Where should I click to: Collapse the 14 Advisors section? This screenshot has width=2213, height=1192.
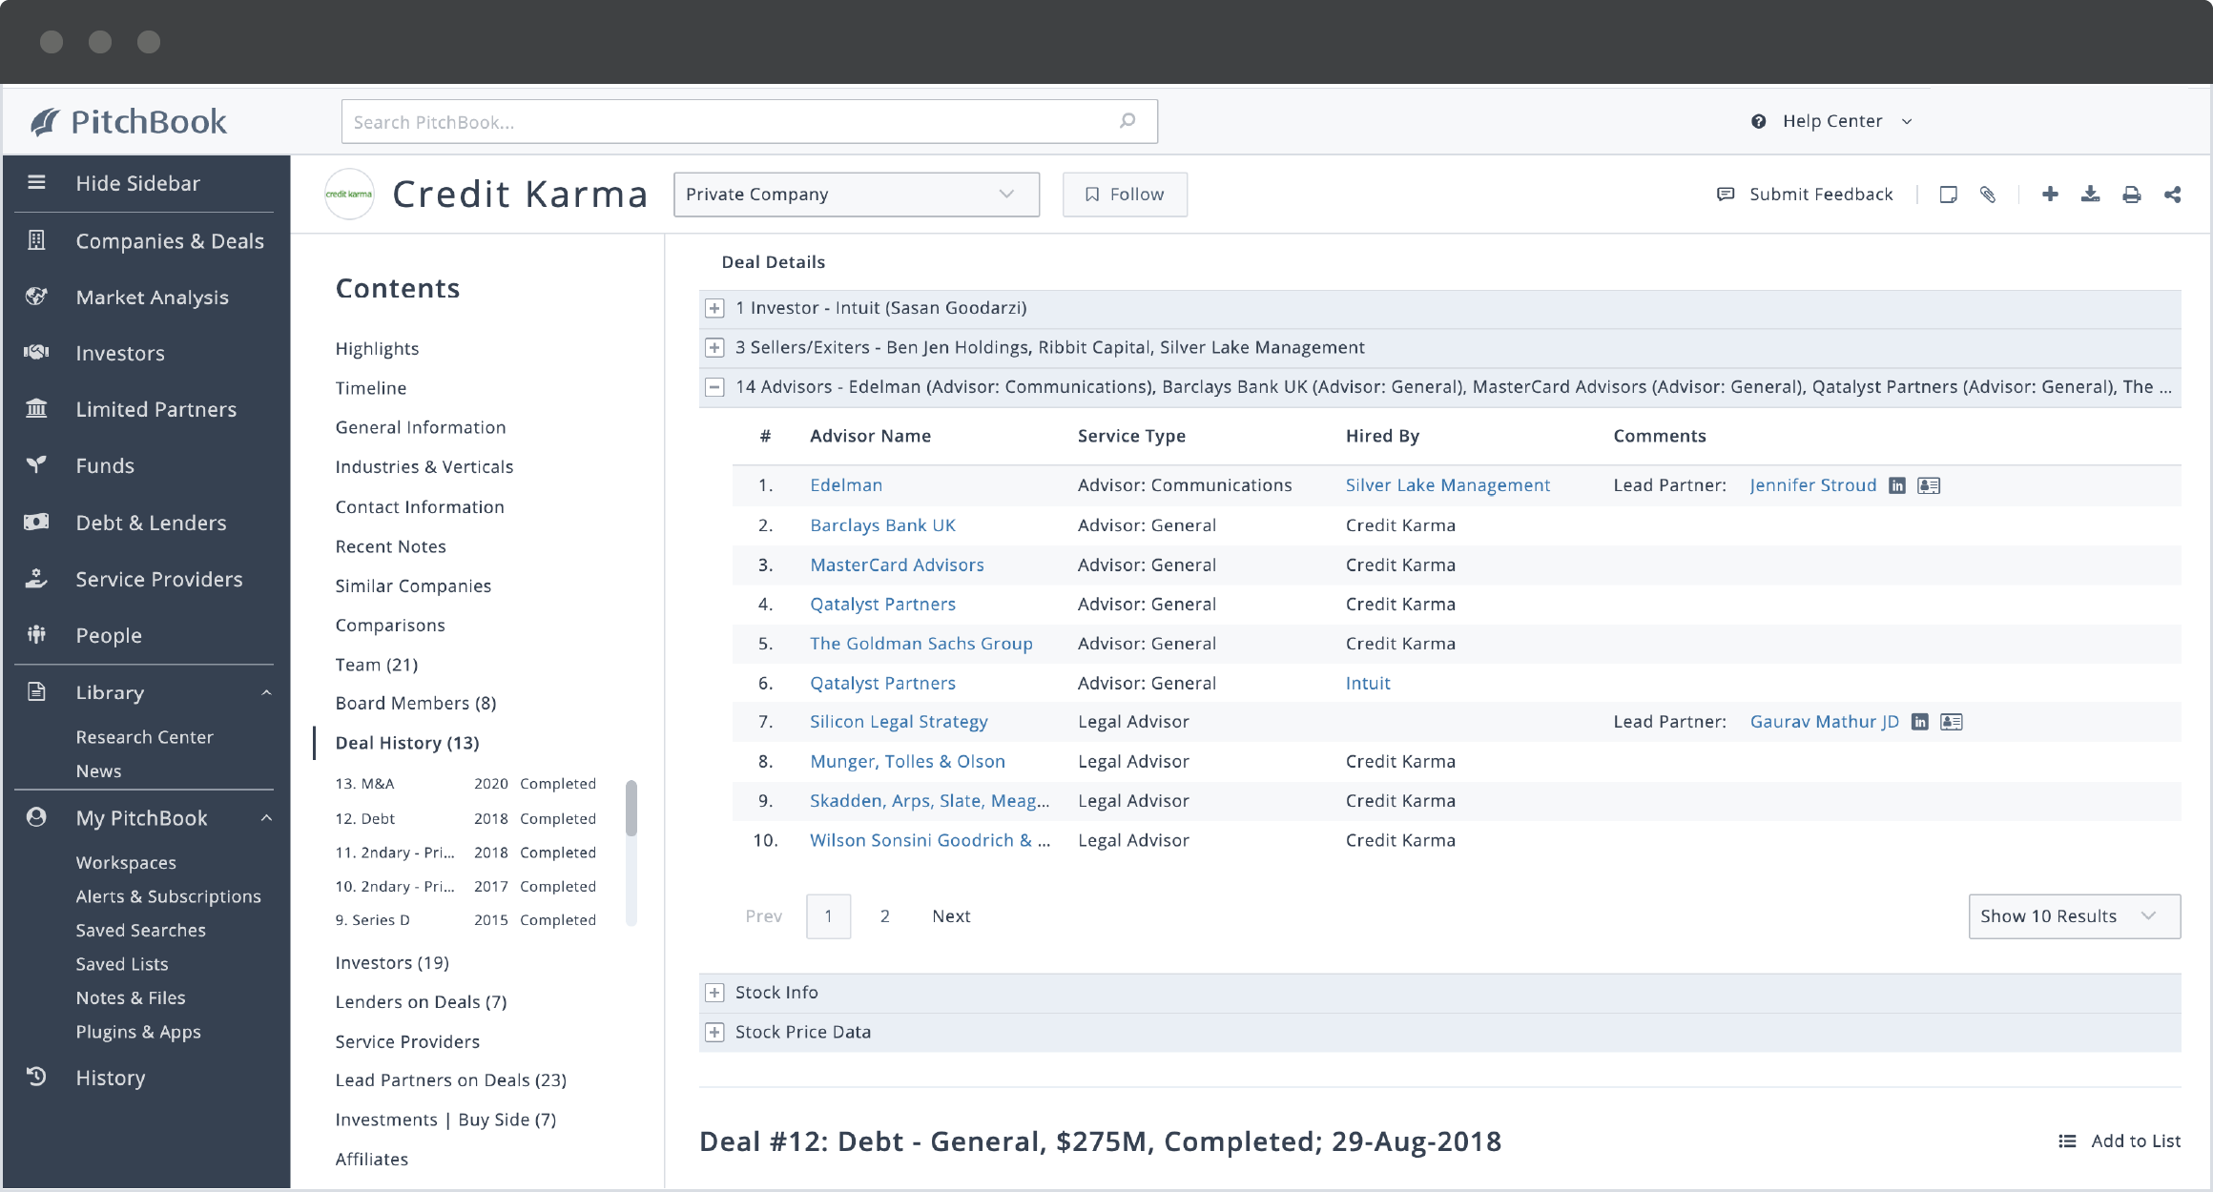(x=714, y=386)
